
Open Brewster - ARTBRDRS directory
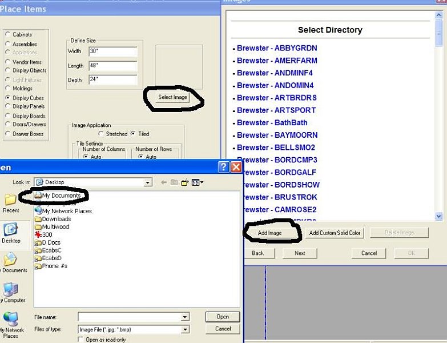(x=276, y=98)
